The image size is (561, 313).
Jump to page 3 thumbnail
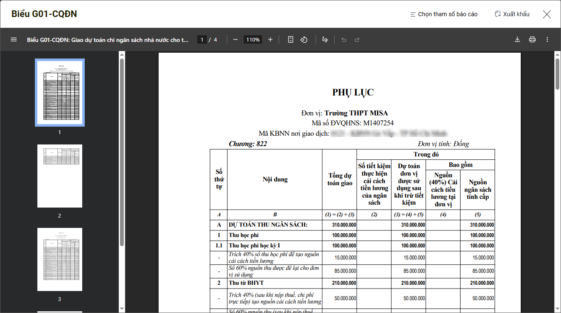tap(60, 259)
